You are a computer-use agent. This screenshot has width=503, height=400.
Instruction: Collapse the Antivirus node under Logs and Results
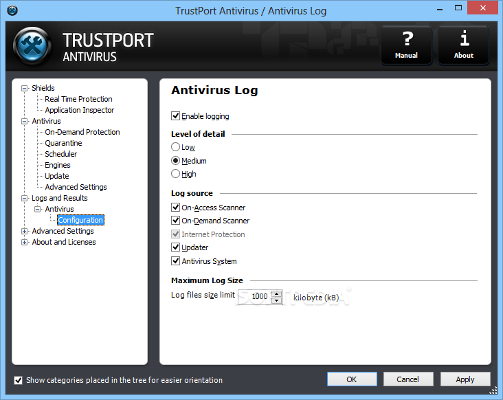point(38,209)
